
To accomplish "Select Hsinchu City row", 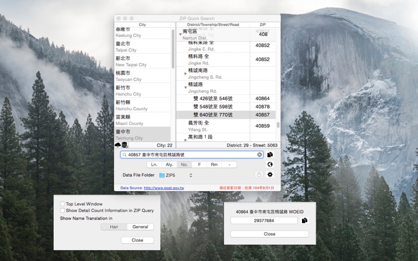I will point(142,90).
